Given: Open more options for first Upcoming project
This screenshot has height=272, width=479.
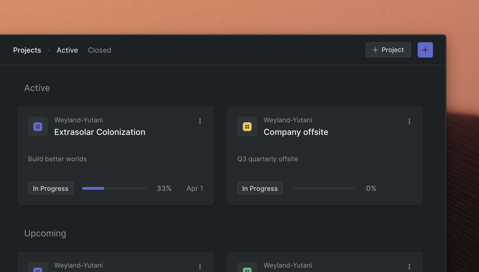Looking at the screenshot, I should (200, 267).
